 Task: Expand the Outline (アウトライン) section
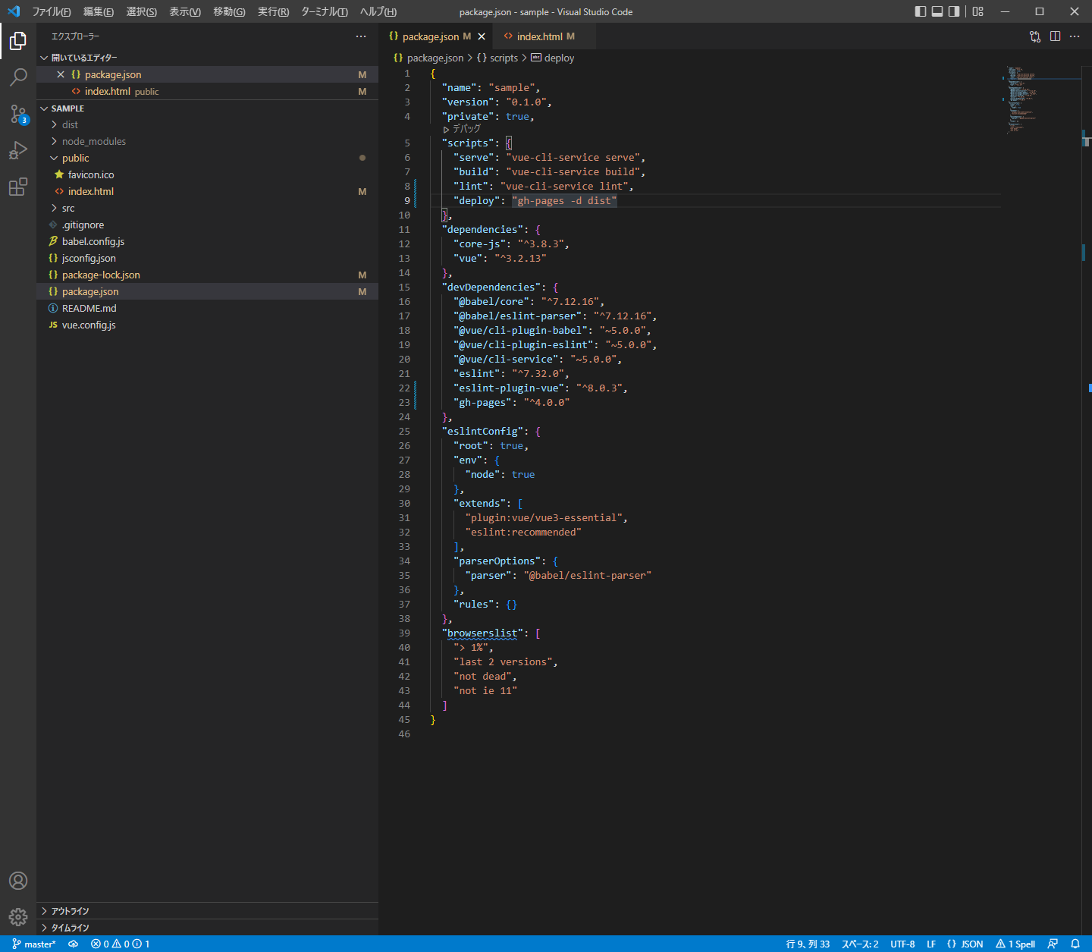coord(207,911)
